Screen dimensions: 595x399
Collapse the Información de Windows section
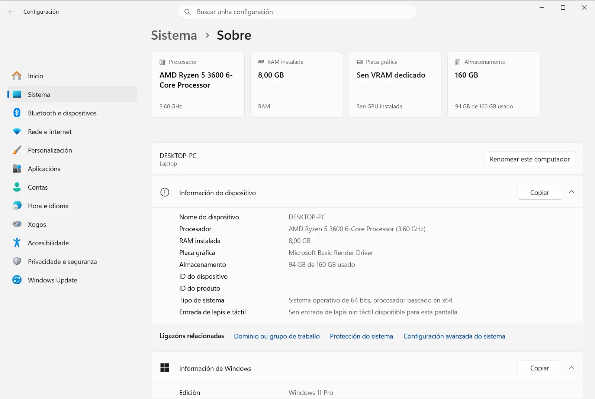(572, 368)
